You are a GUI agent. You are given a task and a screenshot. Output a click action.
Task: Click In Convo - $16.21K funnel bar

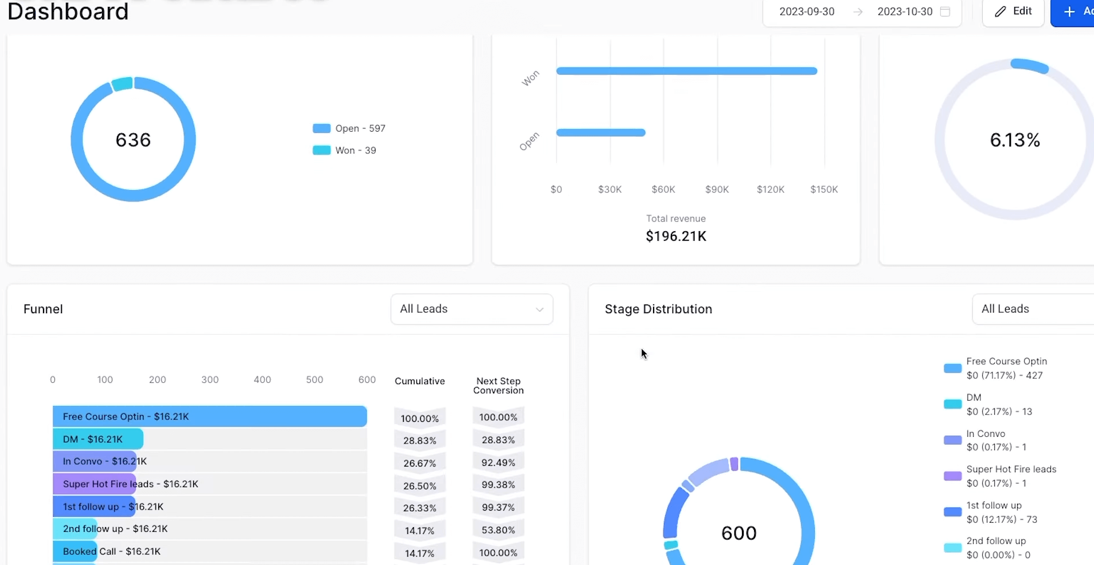pos(95,461)
